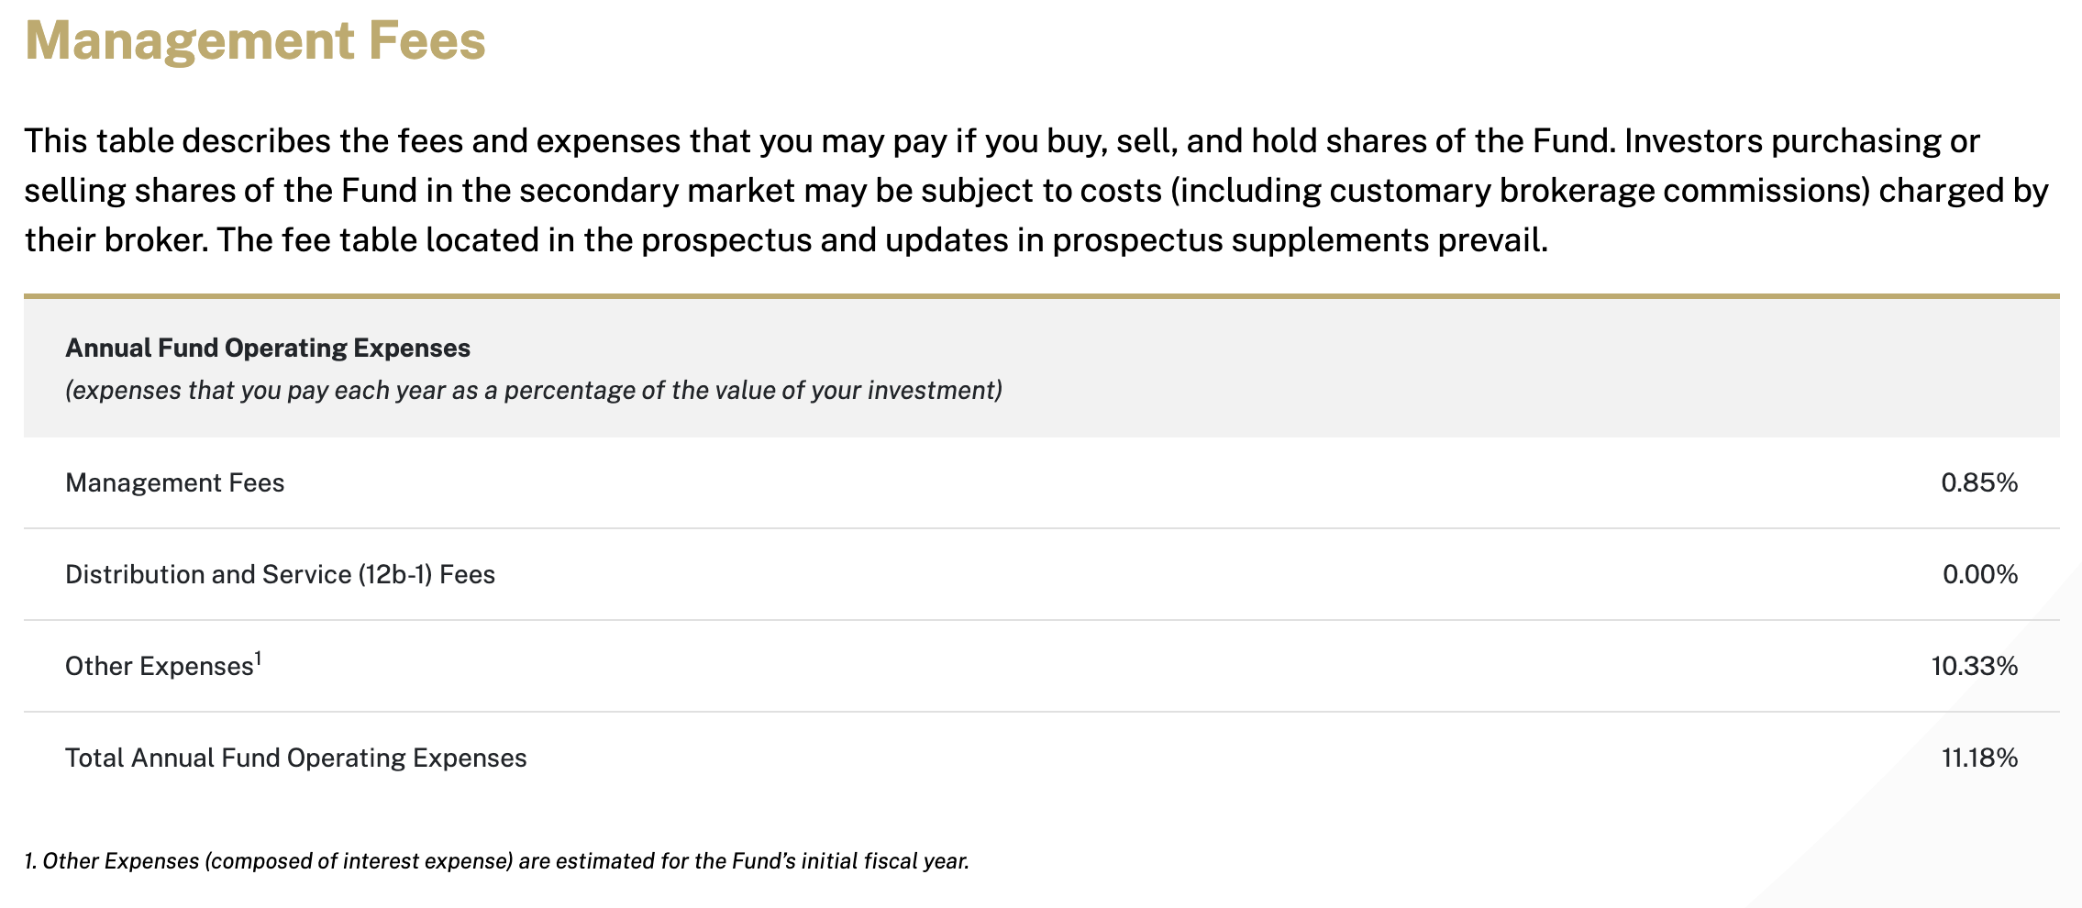Click the 0.00% distribution fee value

(x=1979, y=575)
